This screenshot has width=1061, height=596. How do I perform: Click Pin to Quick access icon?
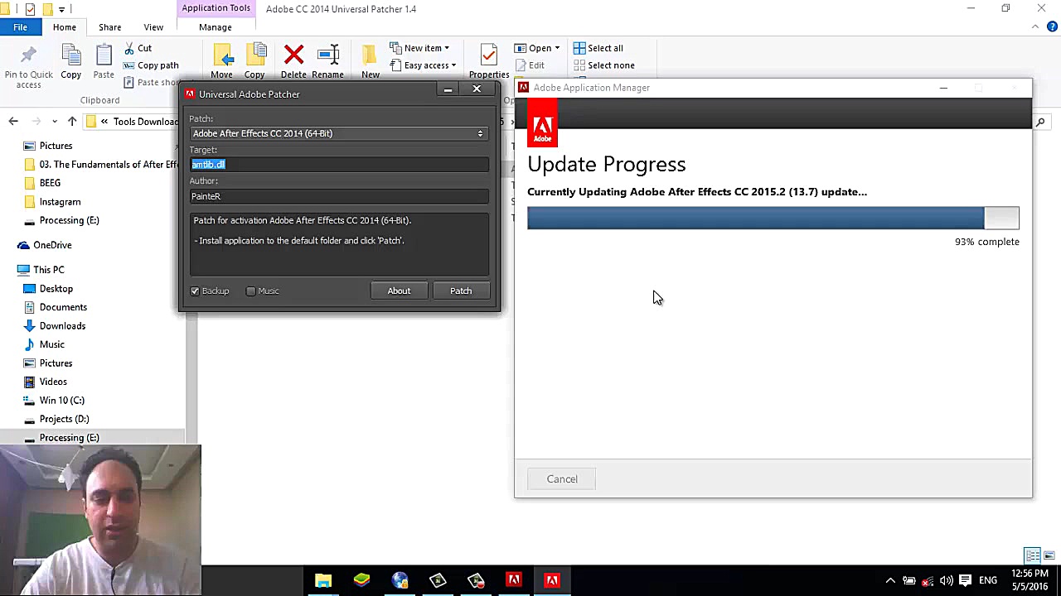point(28,55)
